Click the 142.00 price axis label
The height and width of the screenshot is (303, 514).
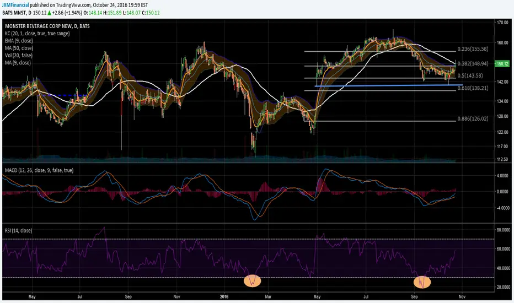[502, 82]
